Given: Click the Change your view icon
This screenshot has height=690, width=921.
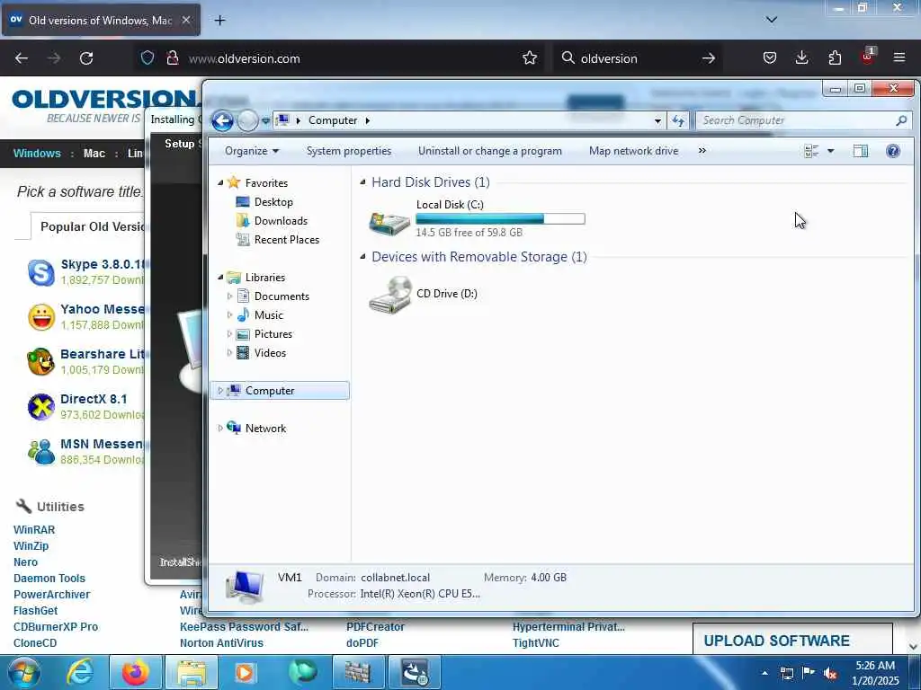Looking at the screenshot, I should 811,151.
